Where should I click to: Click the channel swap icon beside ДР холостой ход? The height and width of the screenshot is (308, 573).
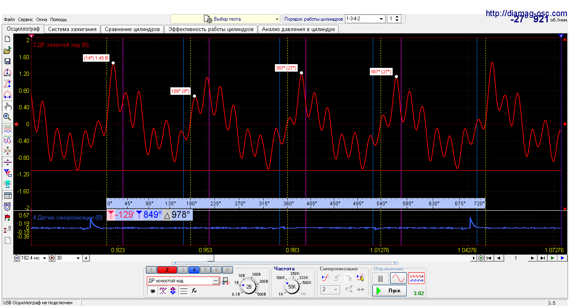coord(226,280)
